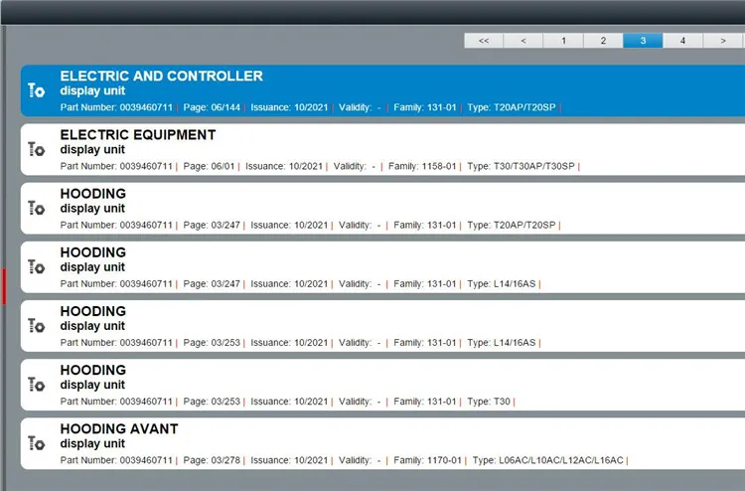Click the bolt icon of ELECTRIC EQUIPMENT row
Screen dimensions: 745x491
(x=36, y=149)
